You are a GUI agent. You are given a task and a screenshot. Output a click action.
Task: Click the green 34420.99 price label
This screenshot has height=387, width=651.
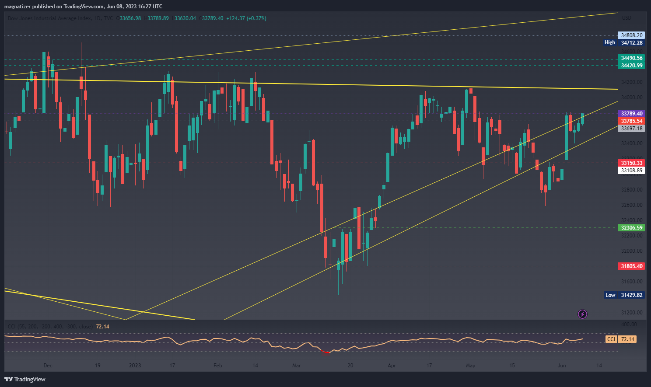pyautogui.click(x=631, y=66)
